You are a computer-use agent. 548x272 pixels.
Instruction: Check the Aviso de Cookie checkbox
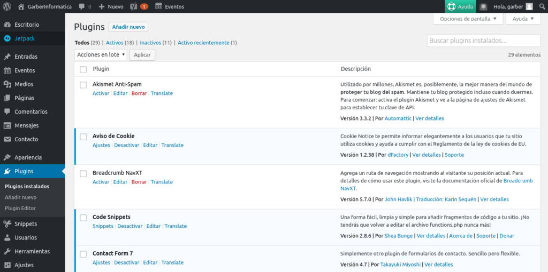(83, 137)
